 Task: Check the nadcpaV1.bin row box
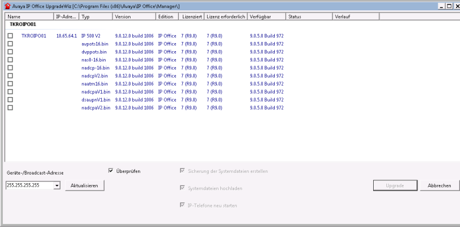pos(10,91)
